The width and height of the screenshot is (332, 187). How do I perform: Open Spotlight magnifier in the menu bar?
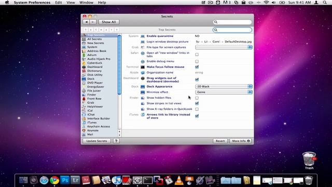click(325, 3)
